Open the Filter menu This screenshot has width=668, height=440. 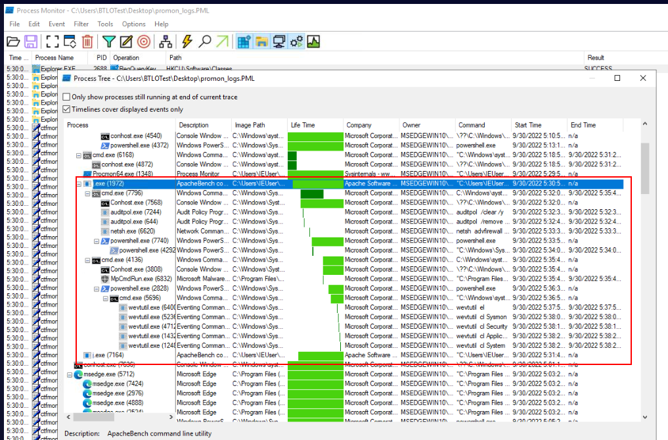[81, 24]
